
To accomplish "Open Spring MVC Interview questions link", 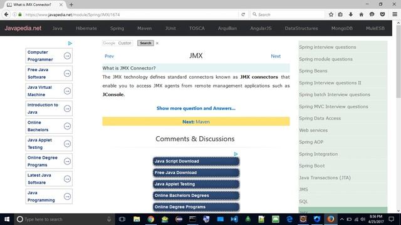I will [x=333, y=107].
